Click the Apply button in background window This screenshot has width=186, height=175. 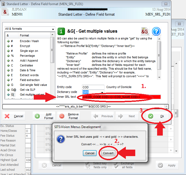coord(167,165)
